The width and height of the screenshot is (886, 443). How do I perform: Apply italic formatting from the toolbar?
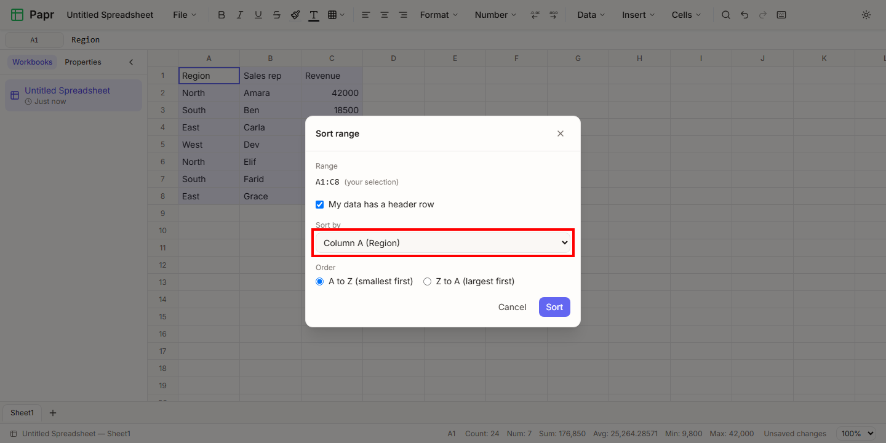tap(240, 15)
